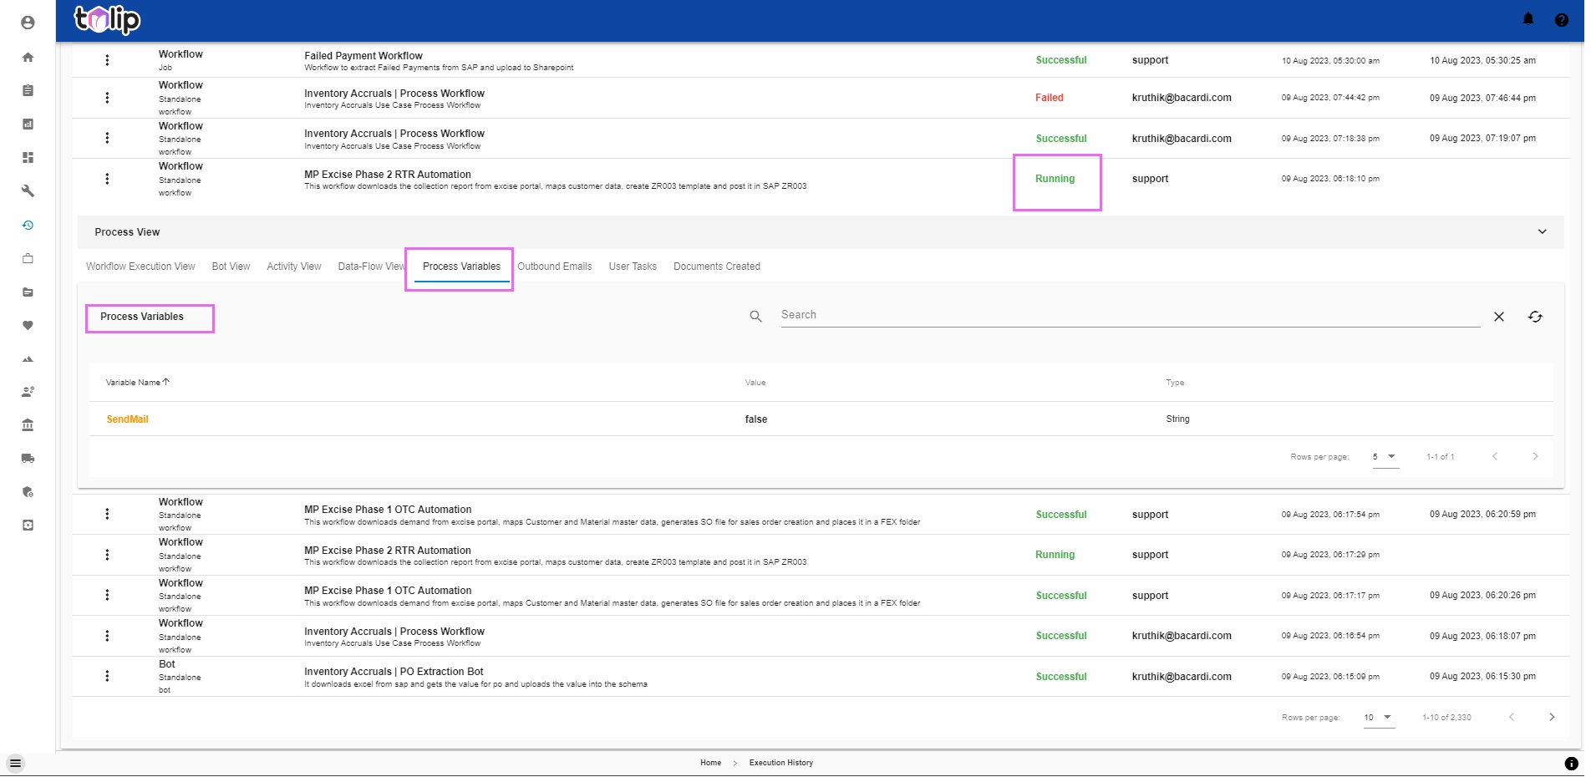Screen dimensions: 1591x777
Task: Open options menu for failed Inventory Accruals row
Action: tap(107, 98)
